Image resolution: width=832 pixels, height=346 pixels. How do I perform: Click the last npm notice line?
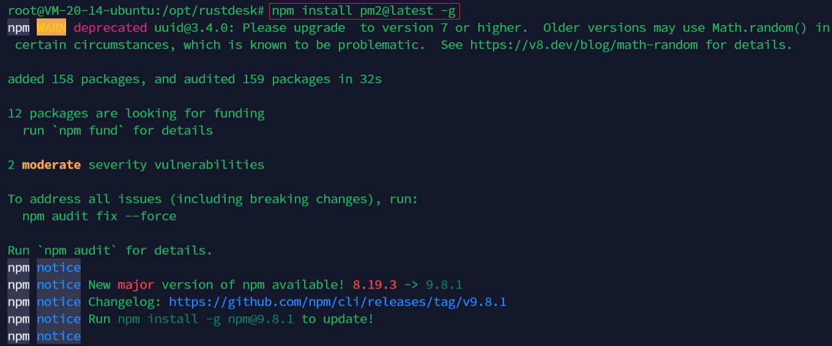[x=44, y=336]
